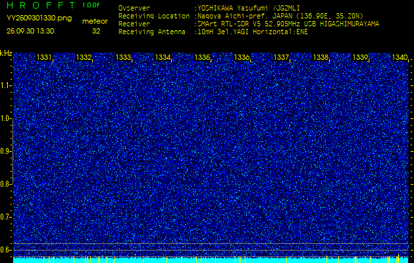The image size is (414, 263).
Task: Click the meteor count 32
Action: [x=96, y=31]
